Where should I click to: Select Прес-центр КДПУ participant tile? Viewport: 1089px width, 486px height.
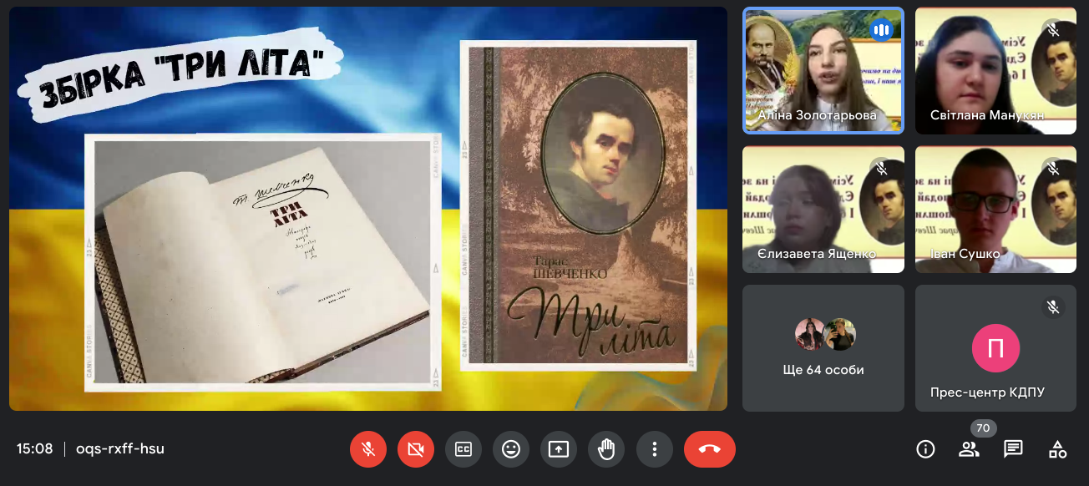coord(995,348)
